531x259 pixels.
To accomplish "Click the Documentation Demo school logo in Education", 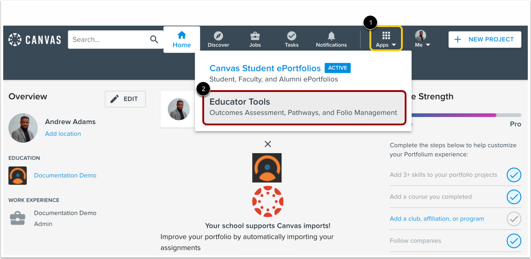I will click(x=17, y=175).
